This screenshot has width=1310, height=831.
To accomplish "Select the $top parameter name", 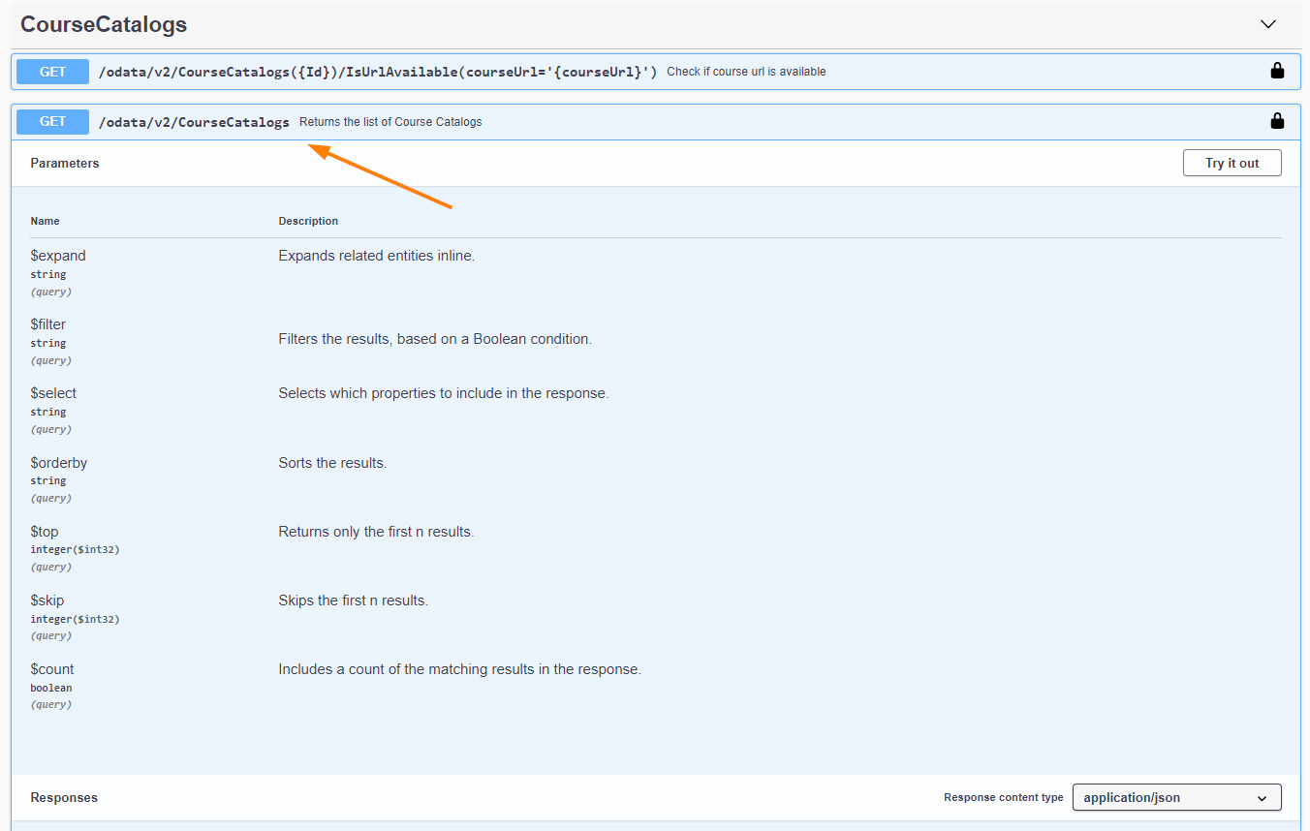I will pyautogui.click(x=45, y=532).
